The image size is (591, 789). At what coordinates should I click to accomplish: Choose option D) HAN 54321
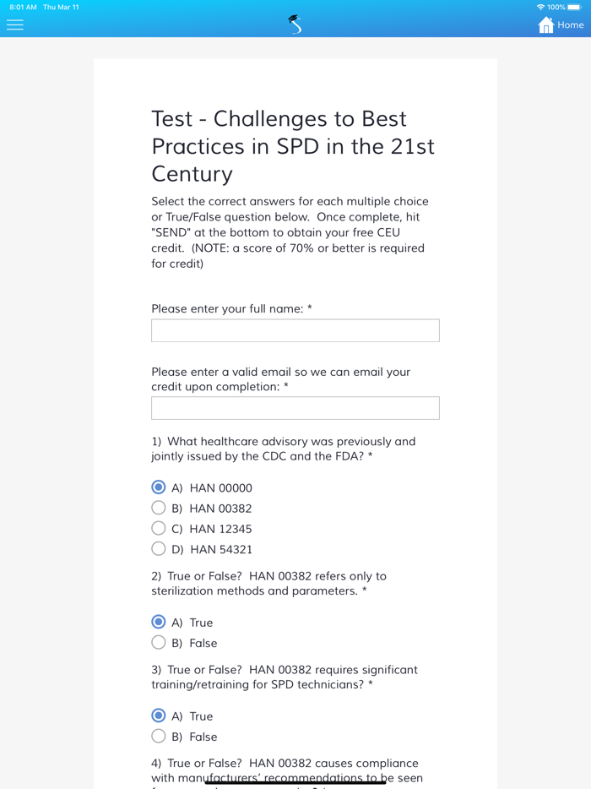tap(159, 549)
